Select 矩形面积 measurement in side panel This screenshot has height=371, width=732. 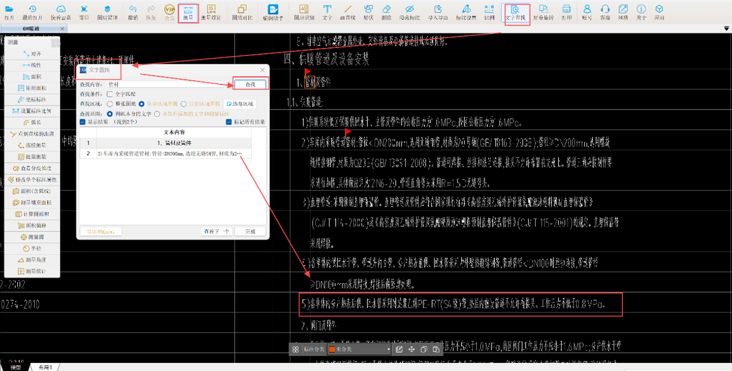pyautogui.click(x=32, y=88)
